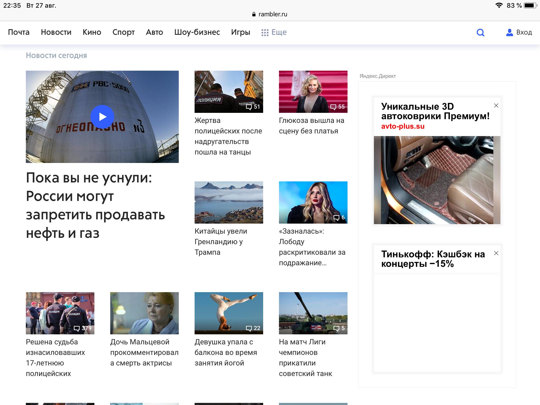Open Китайцы увели Гренландию у Трампа article
Screen dimensions: 540x405
(221, 242)
